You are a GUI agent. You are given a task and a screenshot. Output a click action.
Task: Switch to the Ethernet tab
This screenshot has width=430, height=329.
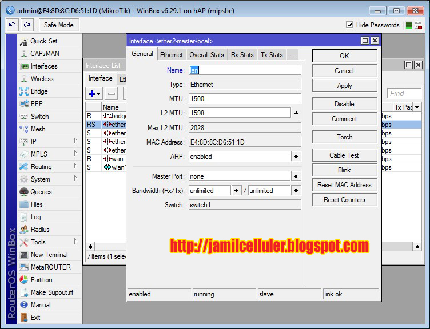(172, 55)
